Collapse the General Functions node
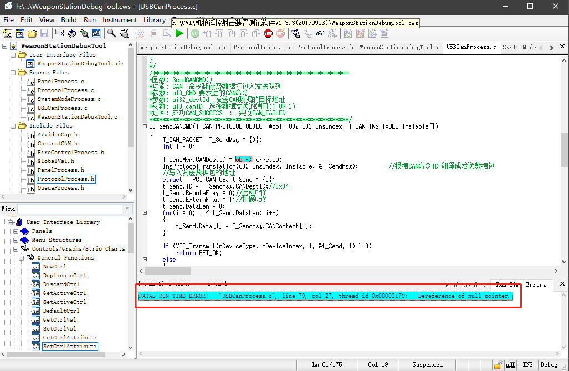Viewport: 569px width, 371px height. click(x=22, y=258)
